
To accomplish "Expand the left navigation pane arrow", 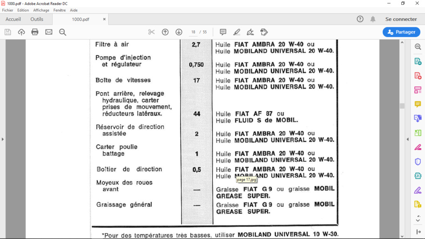I will [3, 139].
